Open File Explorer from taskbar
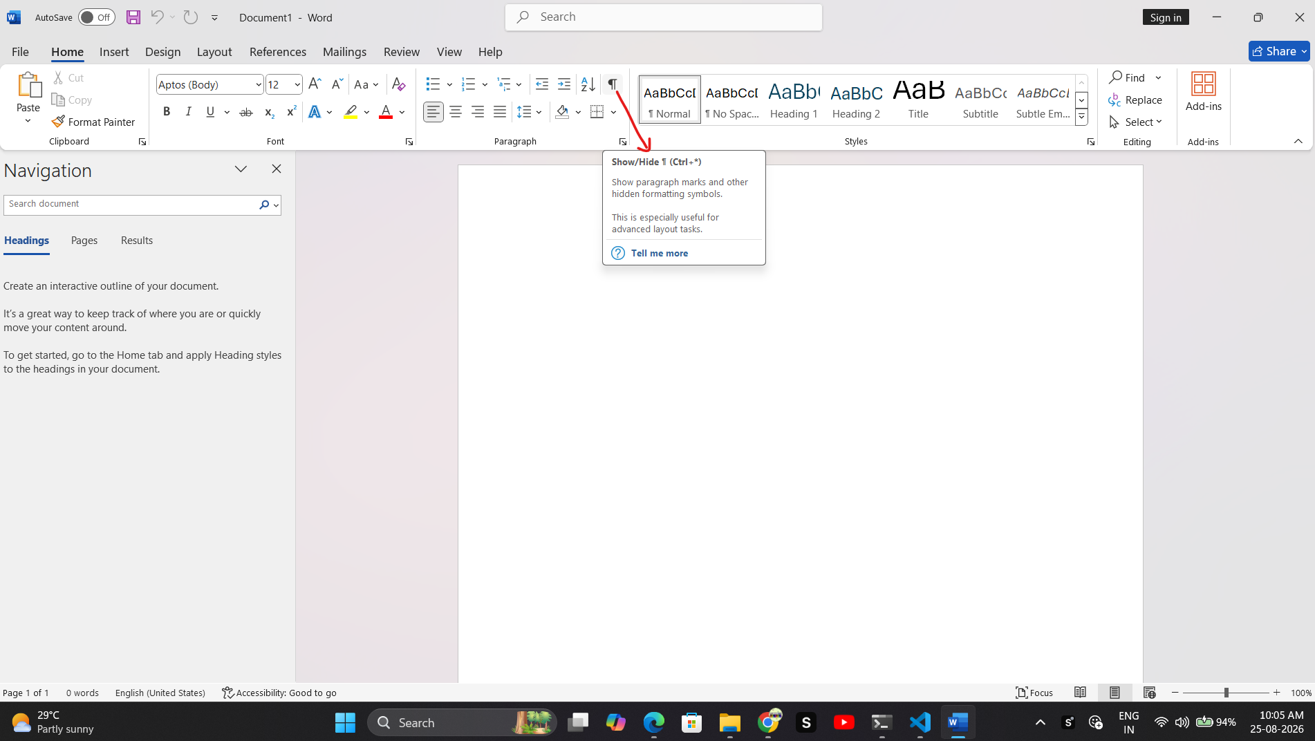The image size is (1315, 741). pyautogui.click(x=729, y=722)
